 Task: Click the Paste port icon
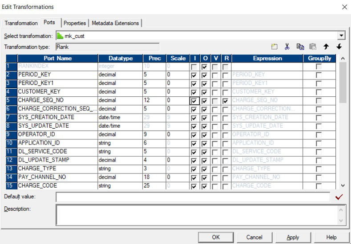pos(313,47)
